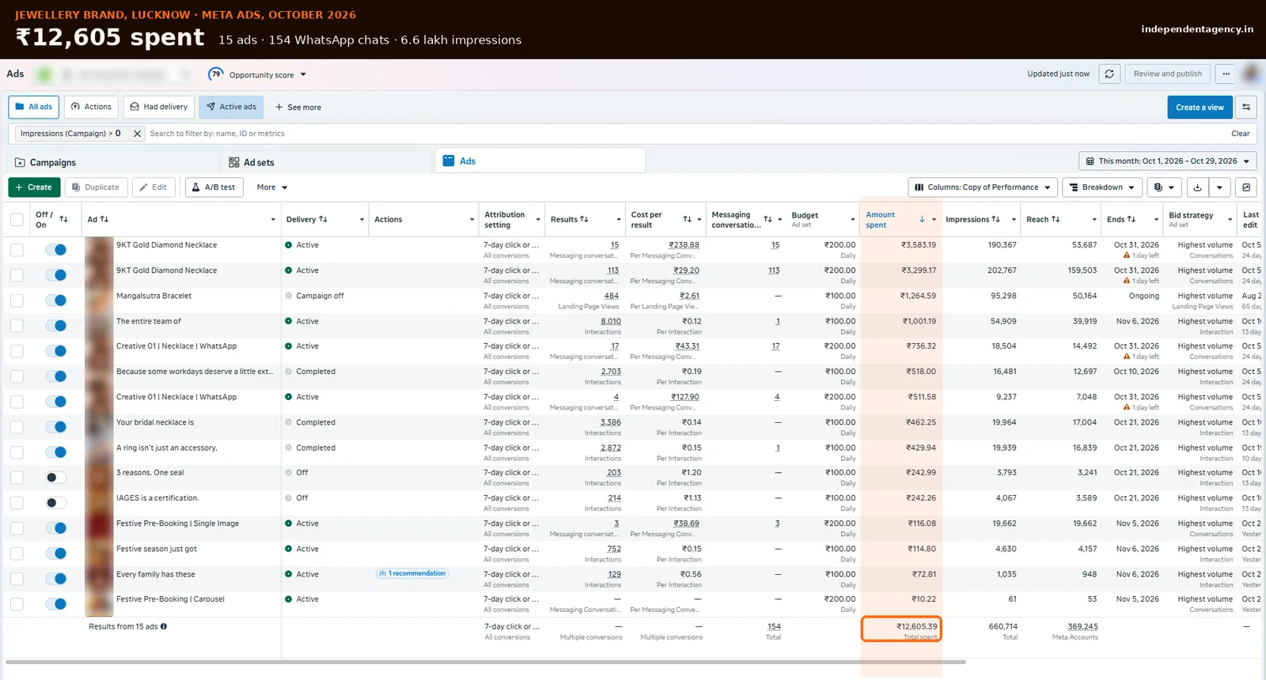Click the side panel toggle icon at far right
This screenshot has width=1266, height=680.
coord(1246,187)
